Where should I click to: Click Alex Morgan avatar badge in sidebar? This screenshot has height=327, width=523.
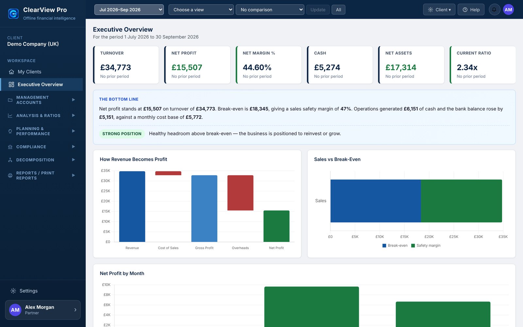[x=15, y=310]
